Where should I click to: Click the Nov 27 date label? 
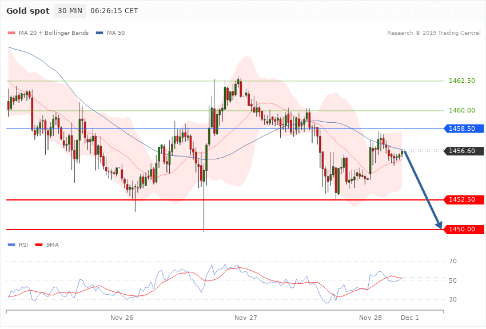tap(245, 318)
